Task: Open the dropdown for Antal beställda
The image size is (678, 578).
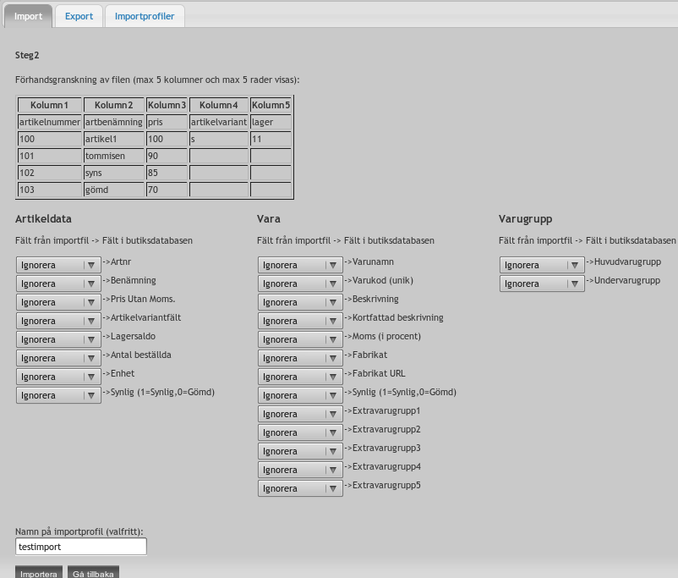Action: click(58, 358)
